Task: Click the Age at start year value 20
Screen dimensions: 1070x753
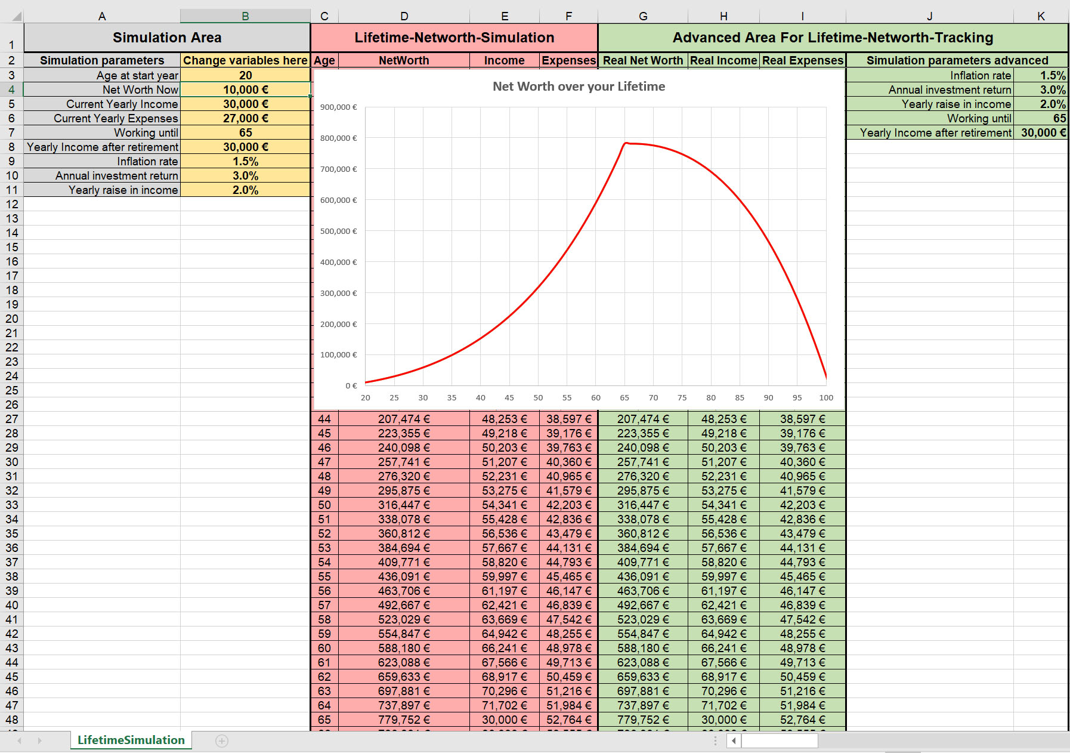Action: (x=245, y=75)
